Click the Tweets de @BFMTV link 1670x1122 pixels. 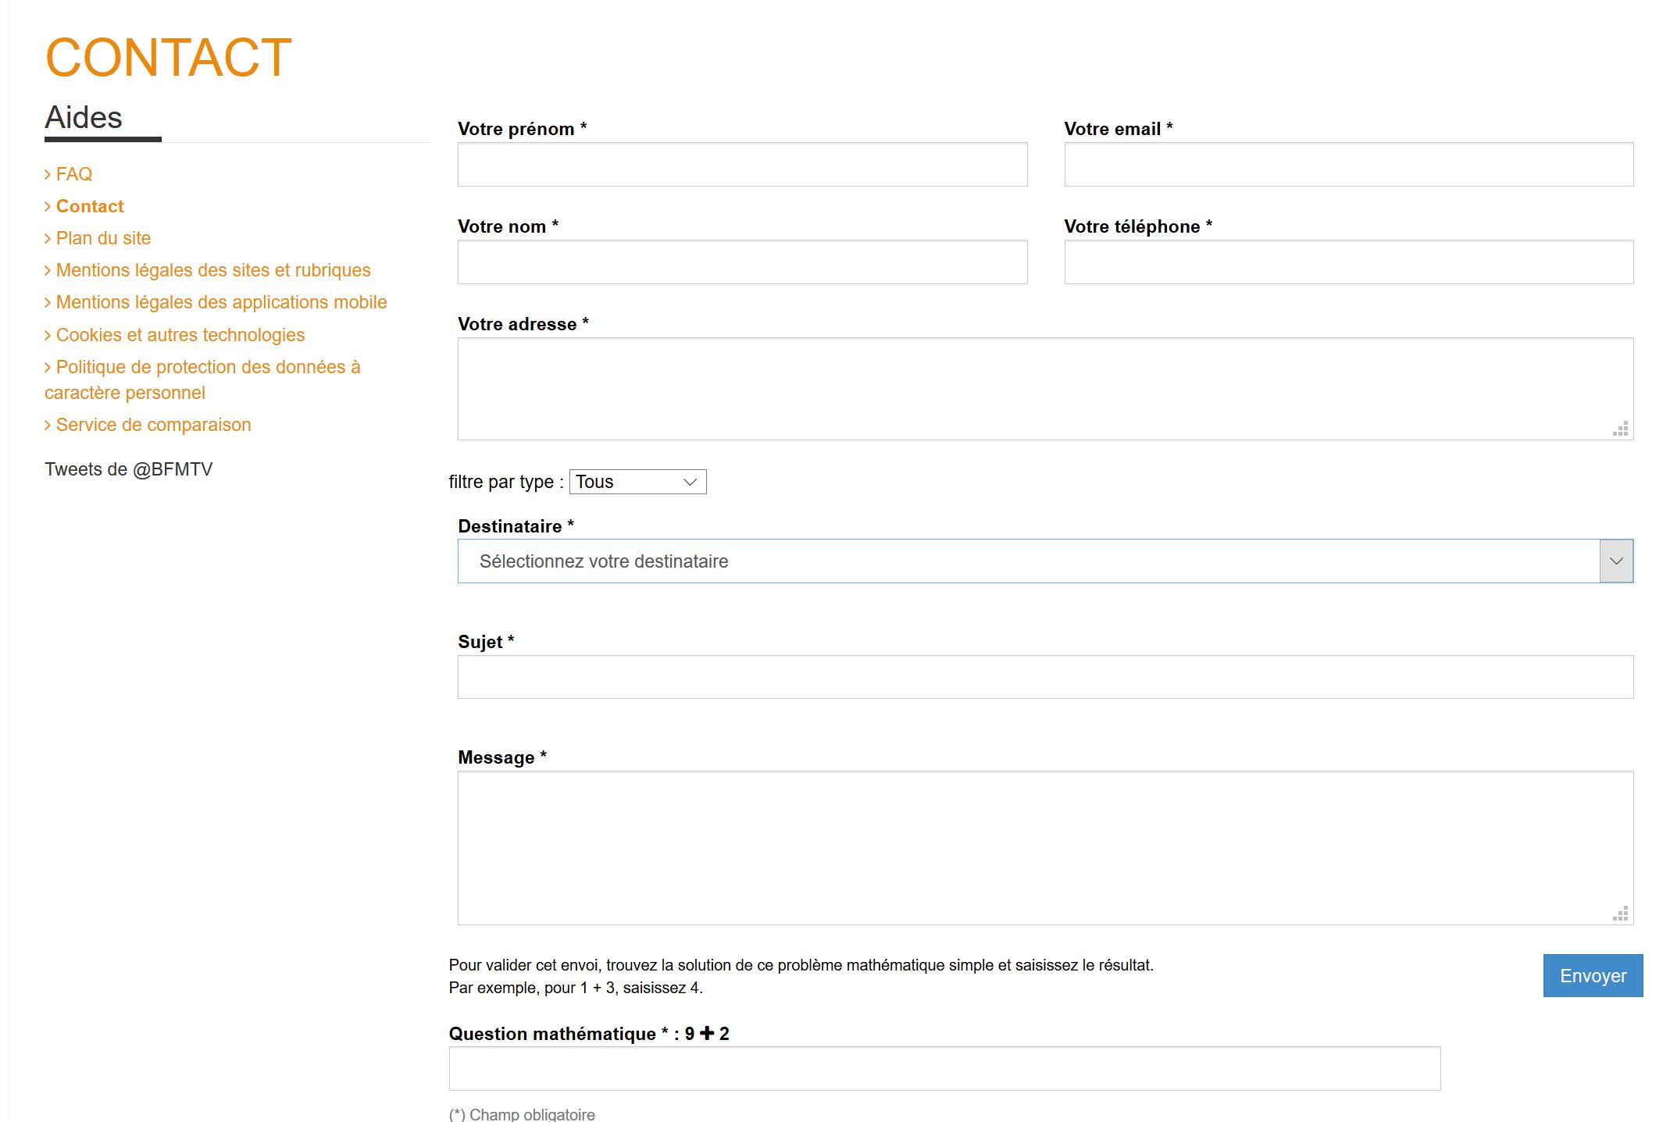[x=129, y=469]
